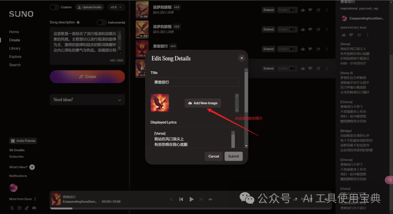393x214 pixels.
Task: Open What's New? link
Action: 18,167
